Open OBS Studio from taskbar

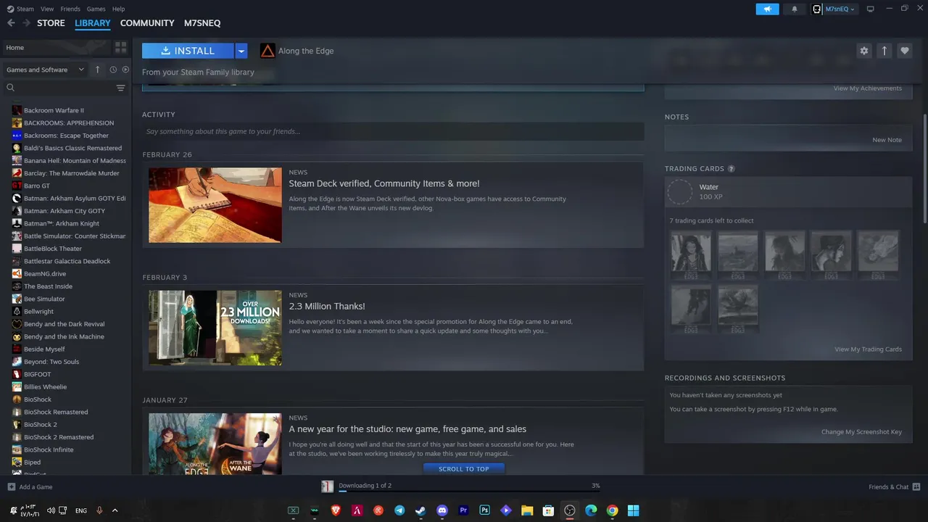pyautogui.click(x=570, y=510)
